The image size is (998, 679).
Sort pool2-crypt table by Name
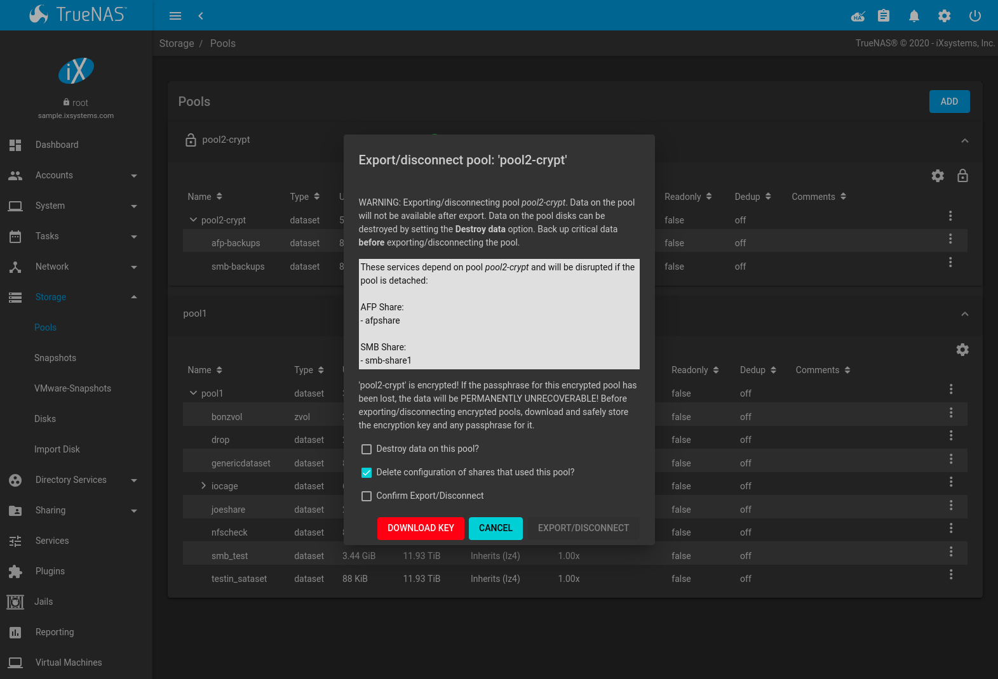pos(205,197)
